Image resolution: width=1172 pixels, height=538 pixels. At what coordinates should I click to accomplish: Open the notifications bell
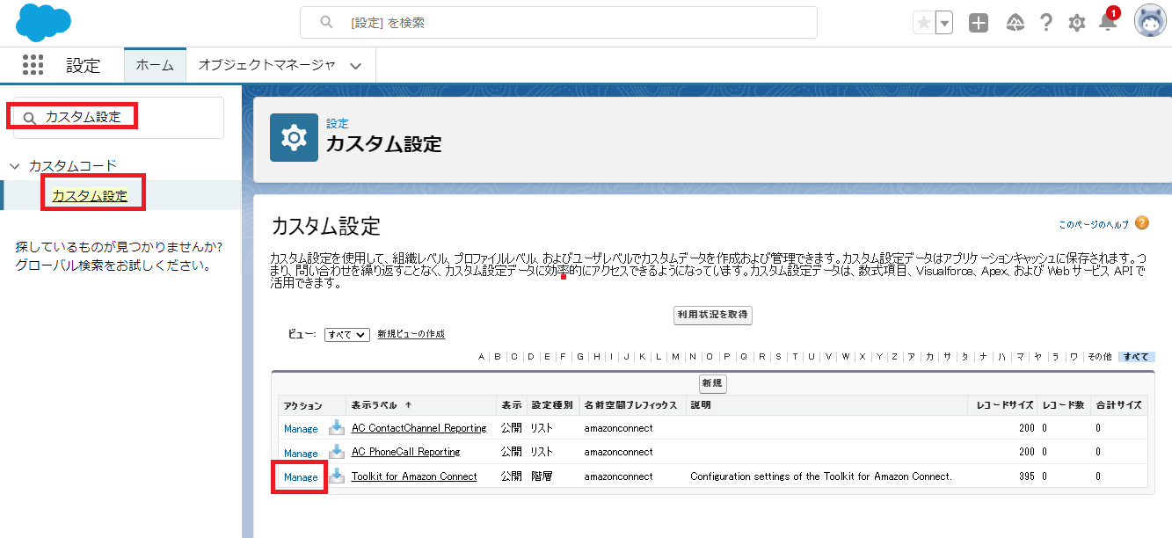click(1108, 23)
